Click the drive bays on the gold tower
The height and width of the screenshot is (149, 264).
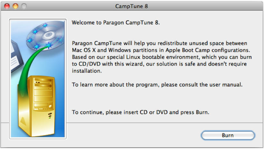43,94
